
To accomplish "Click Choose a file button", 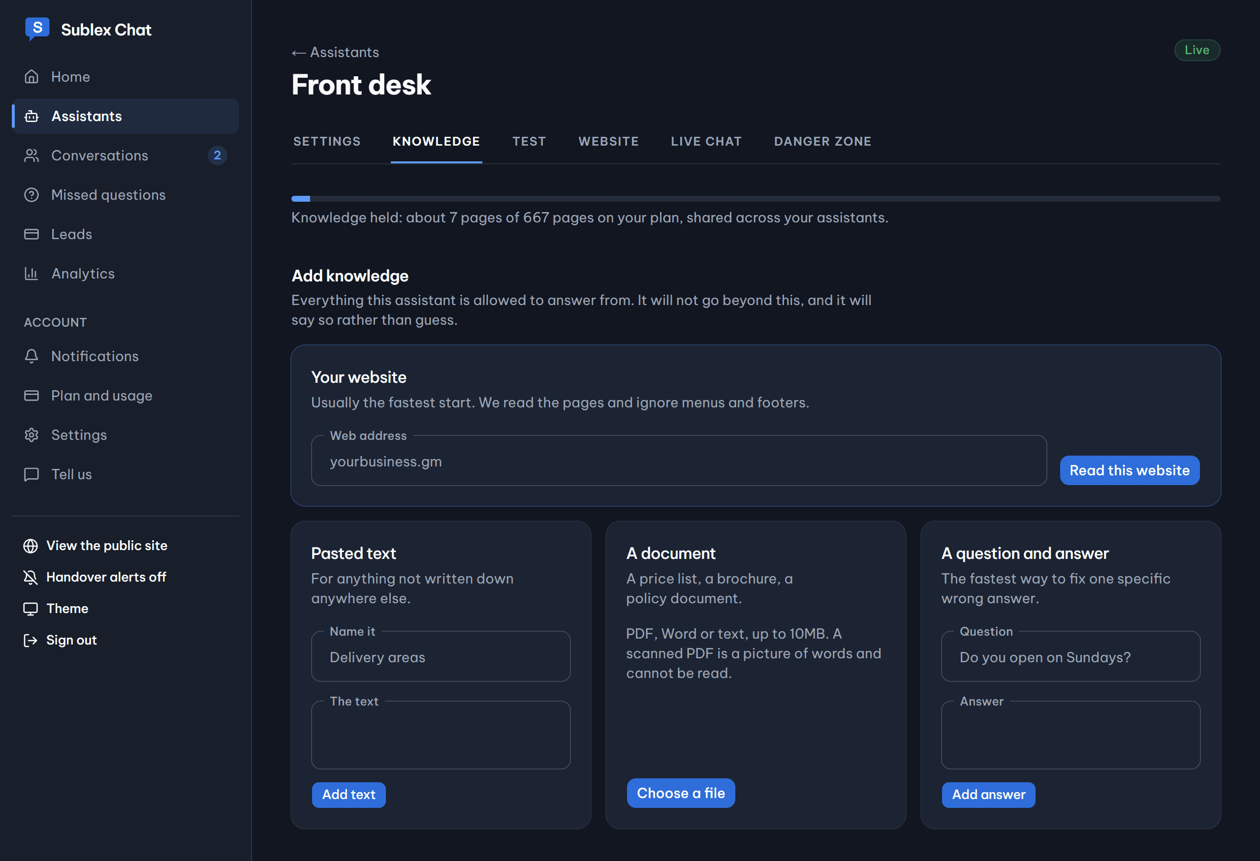I will coord(680,793).
